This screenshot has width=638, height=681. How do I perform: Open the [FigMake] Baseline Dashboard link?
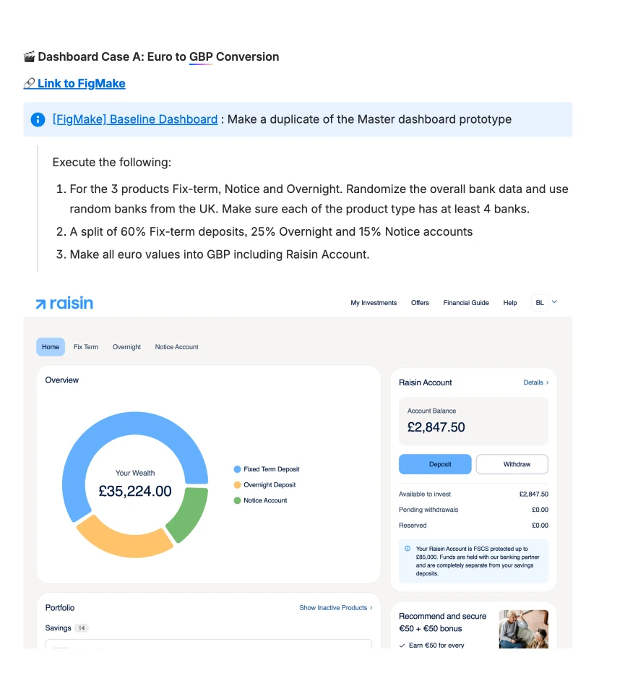pyautogui.click(x=135, y=119)
